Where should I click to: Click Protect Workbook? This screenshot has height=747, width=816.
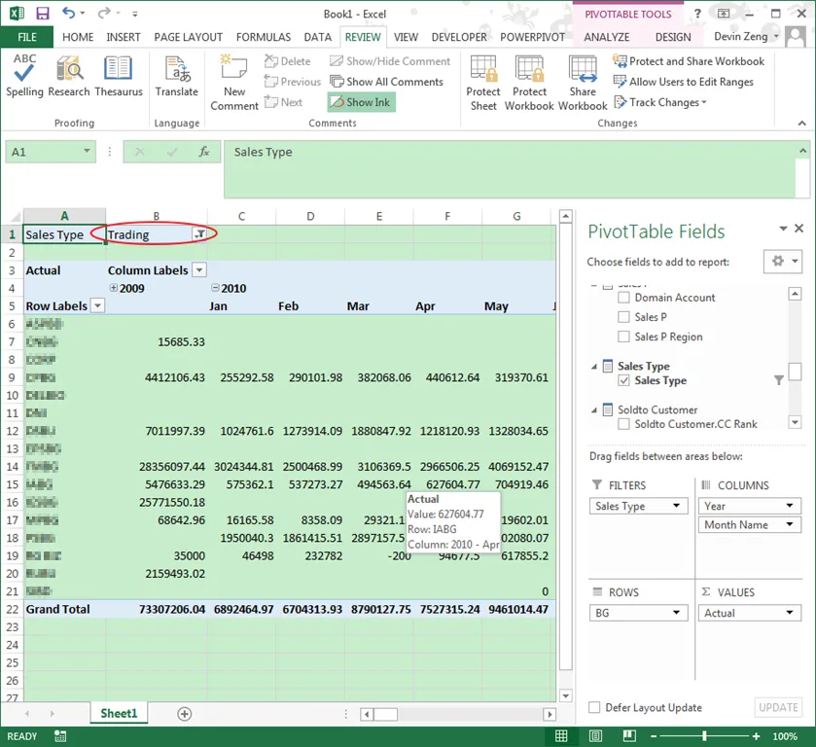pos(529,83)
